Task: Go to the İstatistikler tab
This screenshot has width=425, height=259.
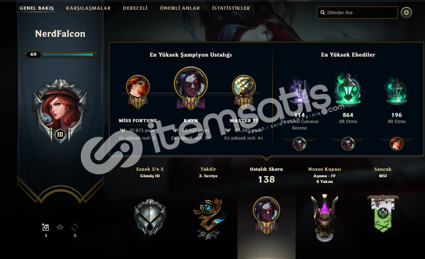Action: point(231,8)
